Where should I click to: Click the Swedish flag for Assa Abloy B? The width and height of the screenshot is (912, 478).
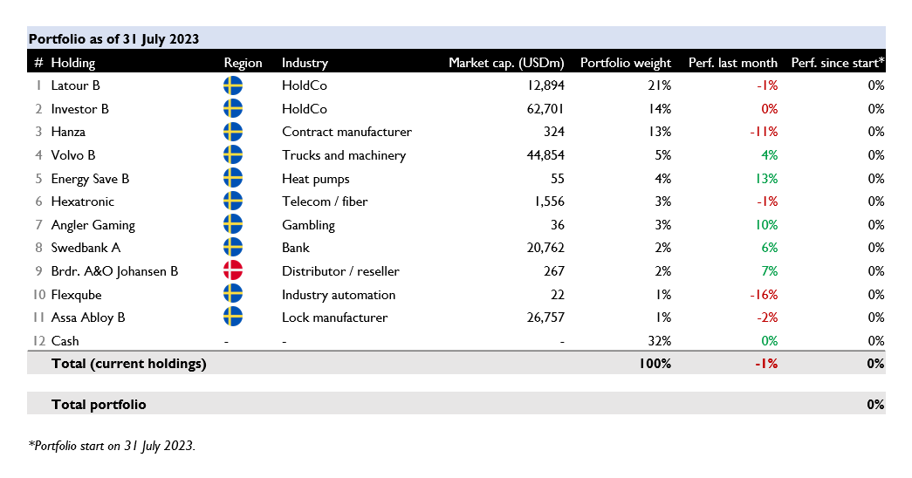pyautogui.click(x=233, y=318)
